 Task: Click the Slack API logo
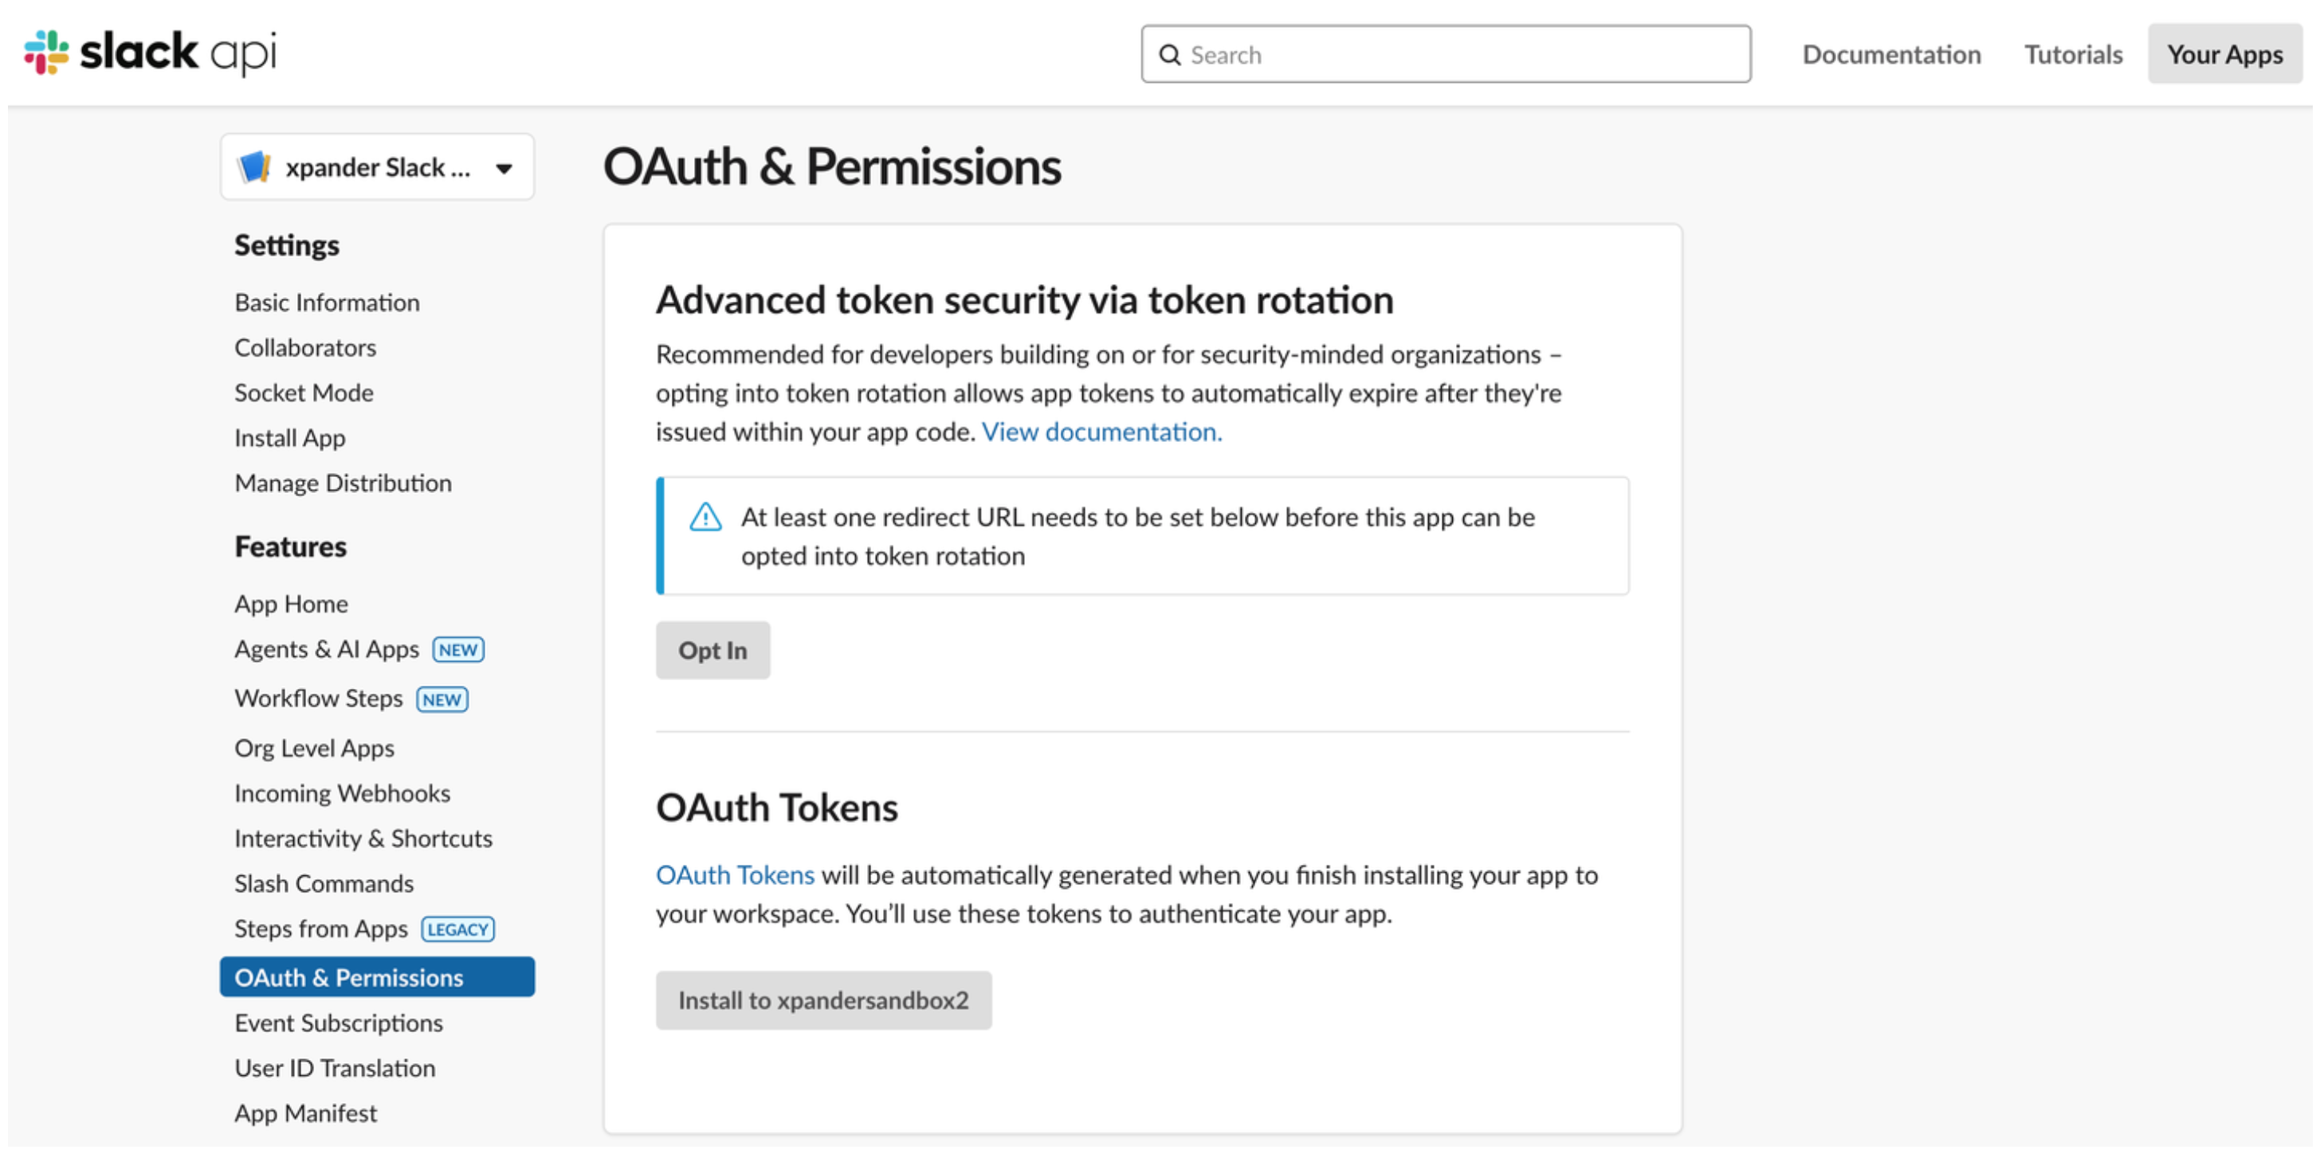pyautogui.click(x=150, y=53)
